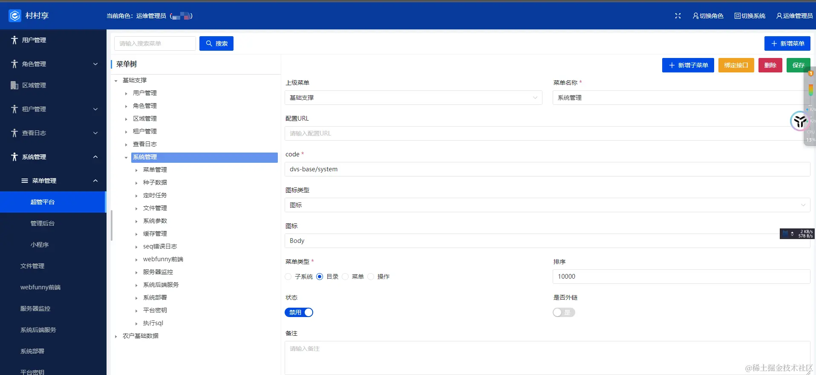The image size is (816, 375).
Task: Select 平台密钥 in the menu tree
Action: click(x=155, y=310)
